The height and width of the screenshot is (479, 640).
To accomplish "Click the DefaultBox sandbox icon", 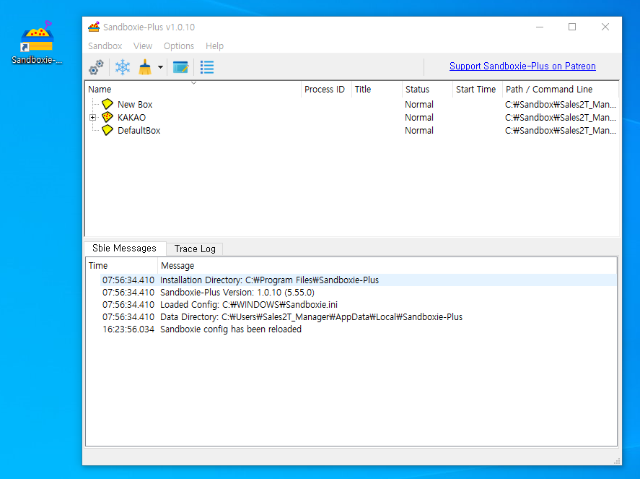I will pyautogui.click(x=108, y=130).
